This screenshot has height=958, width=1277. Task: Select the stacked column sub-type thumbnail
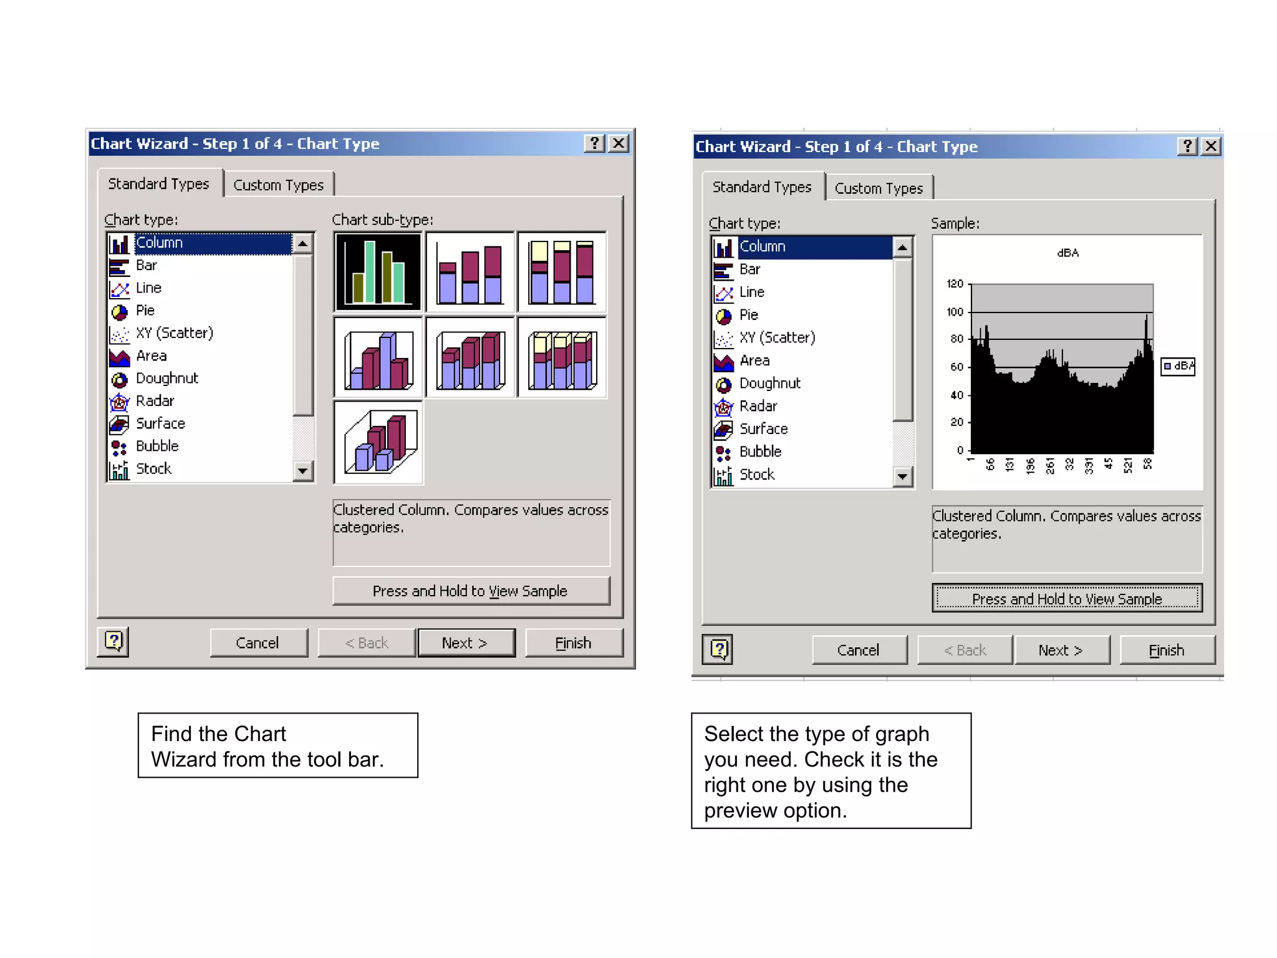click(x=470, y=272)
